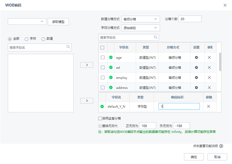Open settings gear for ed field
The image size is (232, 164).
(196, 68)
